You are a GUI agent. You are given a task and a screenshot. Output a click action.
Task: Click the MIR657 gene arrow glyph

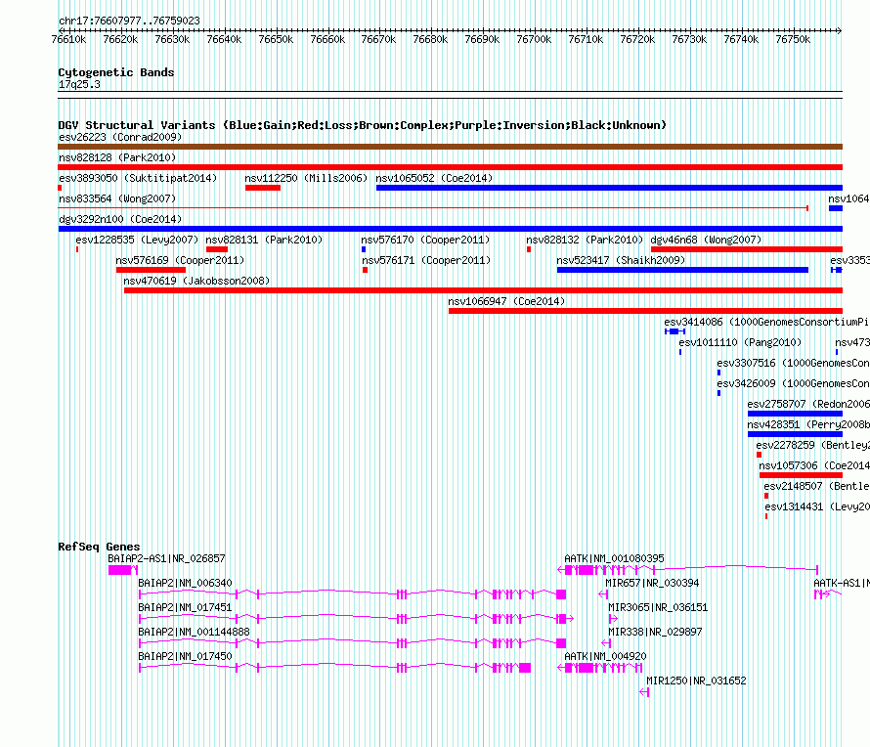[x=604, y=594]
